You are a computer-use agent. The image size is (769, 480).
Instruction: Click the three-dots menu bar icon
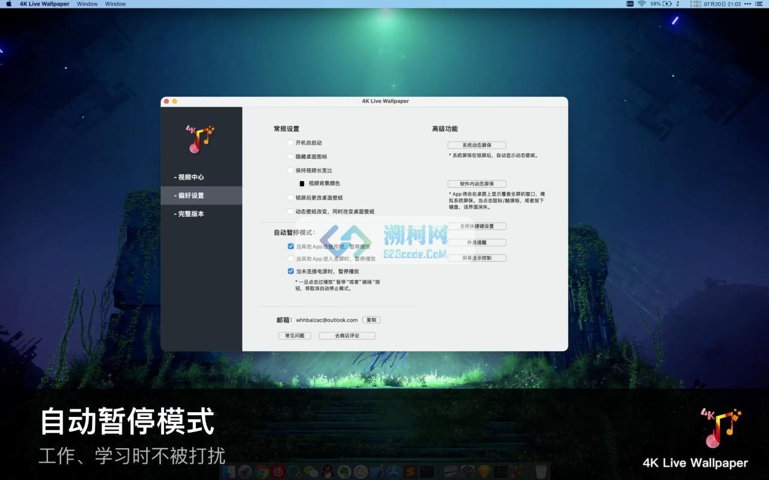748,4
